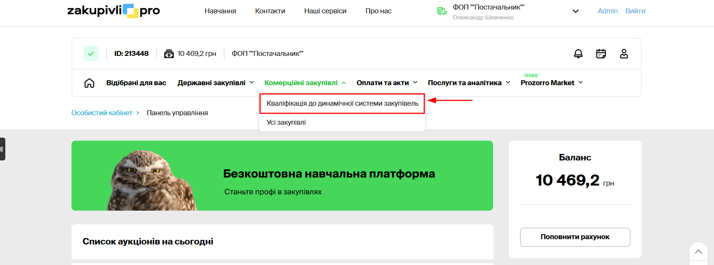The height and width of the screenshot is (265, 714).
Task: Open Оплати та акти dropdown
Action: 387,83
